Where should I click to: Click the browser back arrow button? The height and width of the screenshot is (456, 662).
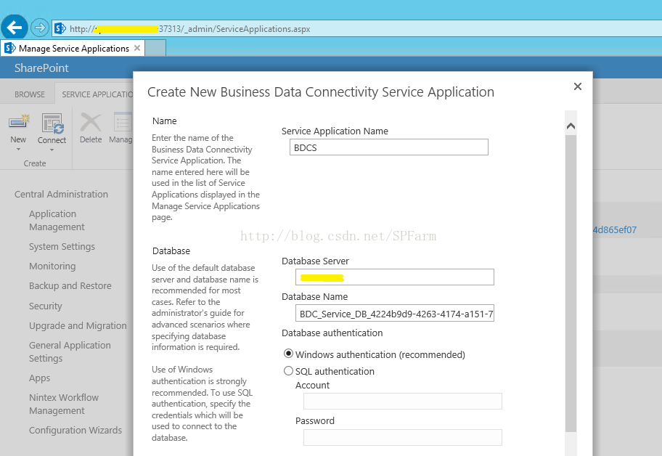(x=14, y=28)
